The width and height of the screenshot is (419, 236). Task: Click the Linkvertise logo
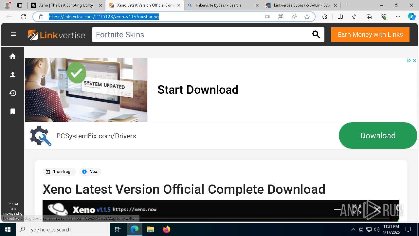pyautogui.click(x=56, y=35)
